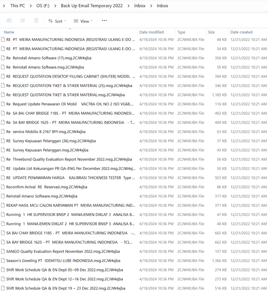Click the 923 KB size cell

[221, 178]
